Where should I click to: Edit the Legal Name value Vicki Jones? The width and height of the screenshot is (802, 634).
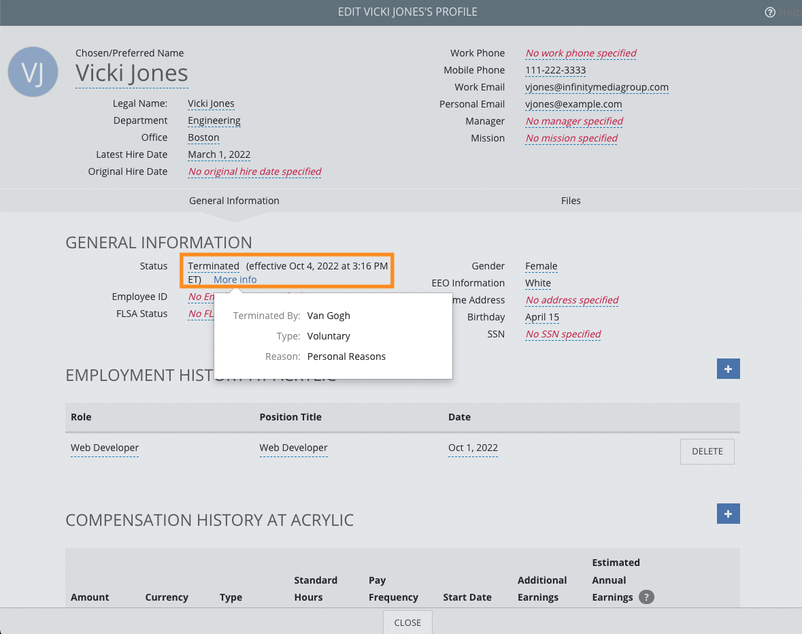coord(211,104)
